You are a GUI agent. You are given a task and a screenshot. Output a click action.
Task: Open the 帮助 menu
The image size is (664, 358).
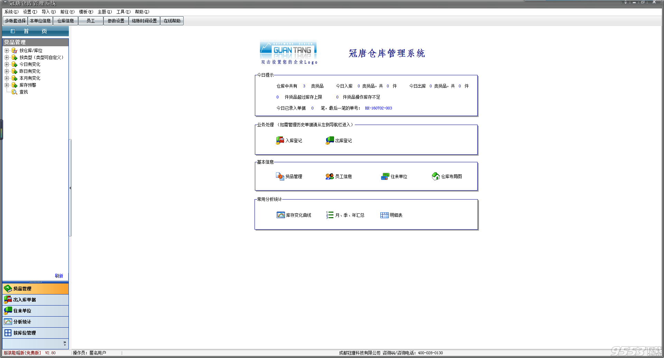pos(142,12)
